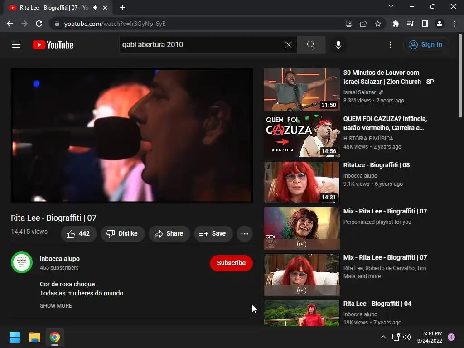Open Rita Lee - Biograffiti | 04 thumbnail
This screenshot has width=464, height=348.
pos(301,313)
